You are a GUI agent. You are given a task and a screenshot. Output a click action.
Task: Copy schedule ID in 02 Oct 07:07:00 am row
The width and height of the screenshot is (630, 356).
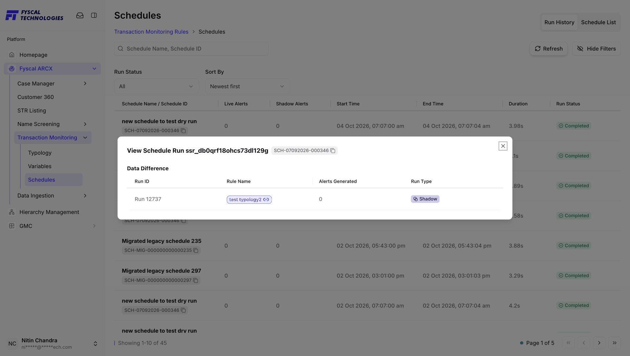(183, 310)
